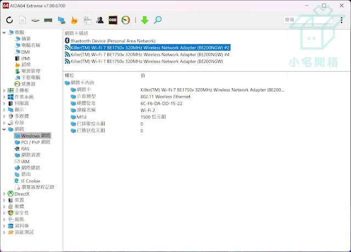Click the green download update arrow
This screenshot has width=351, height=252.
coord(145,20)
